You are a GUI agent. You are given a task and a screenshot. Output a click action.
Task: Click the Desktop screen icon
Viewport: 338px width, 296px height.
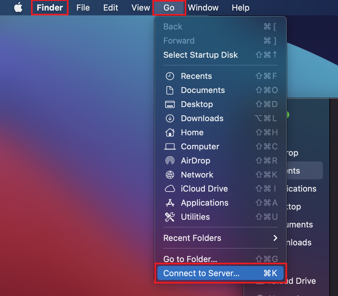click(170, 104)
